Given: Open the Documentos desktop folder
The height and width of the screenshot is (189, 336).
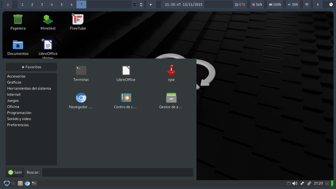Looking at the screenshot, I should point(18,48).
